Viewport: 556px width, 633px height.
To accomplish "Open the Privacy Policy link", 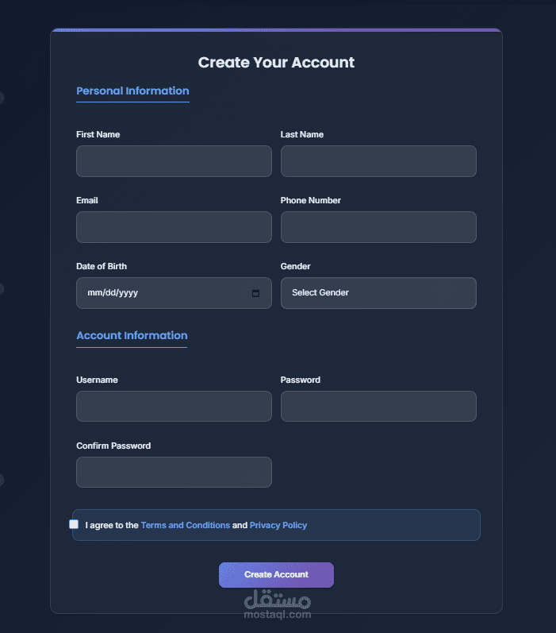I will pyautogui.click(x=278, y=525).
